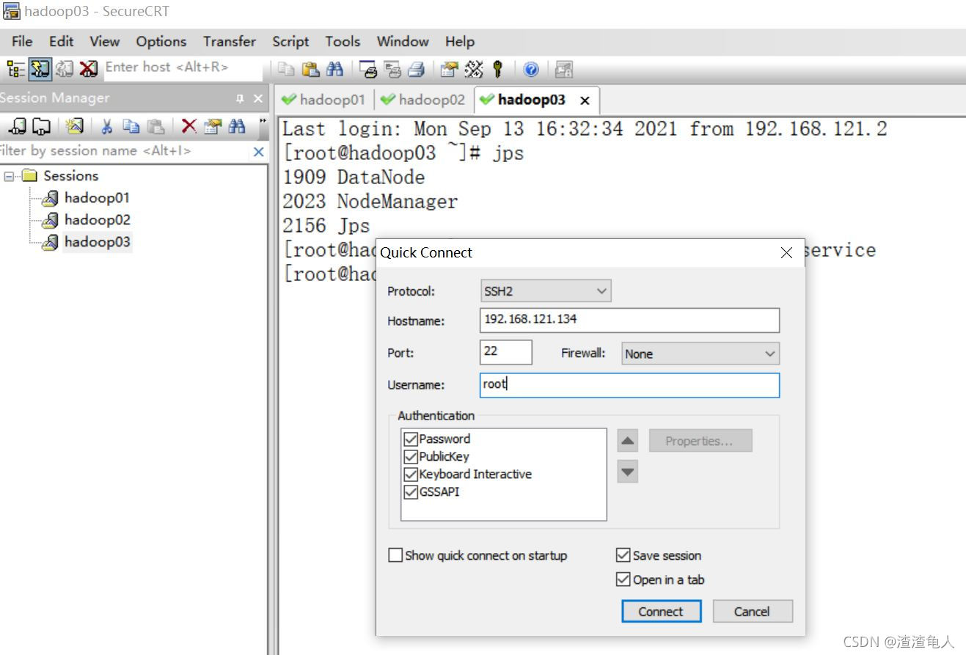Screen dimensions: 966x655
Task: Click the Reconnect toolbar icon
Action: click(64, 69)
